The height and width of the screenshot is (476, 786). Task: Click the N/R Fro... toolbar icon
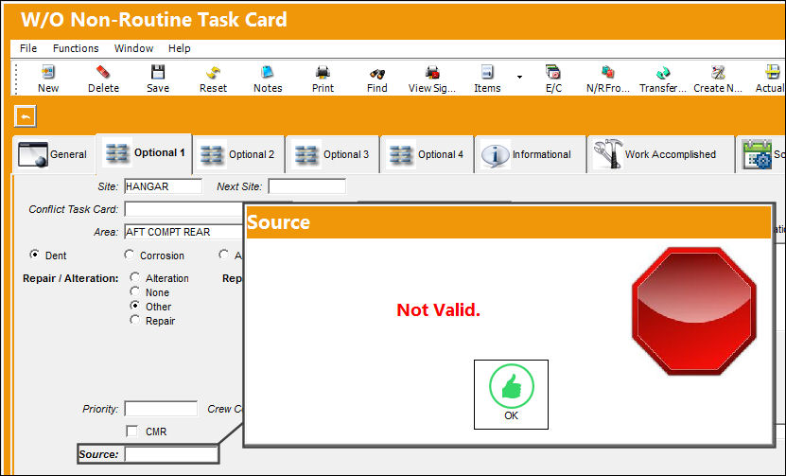tap(608, 73)
